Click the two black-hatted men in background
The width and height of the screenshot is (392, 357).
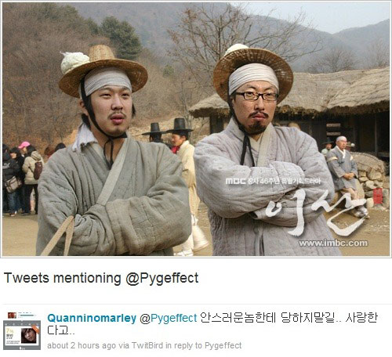(170, 132)
